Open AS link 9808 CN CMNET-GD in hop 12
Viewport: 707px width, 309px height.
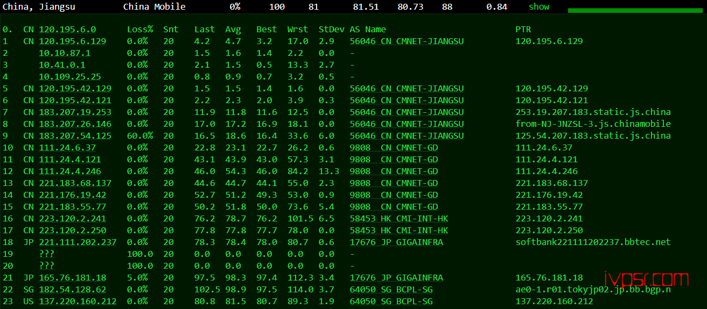(394, 171)
